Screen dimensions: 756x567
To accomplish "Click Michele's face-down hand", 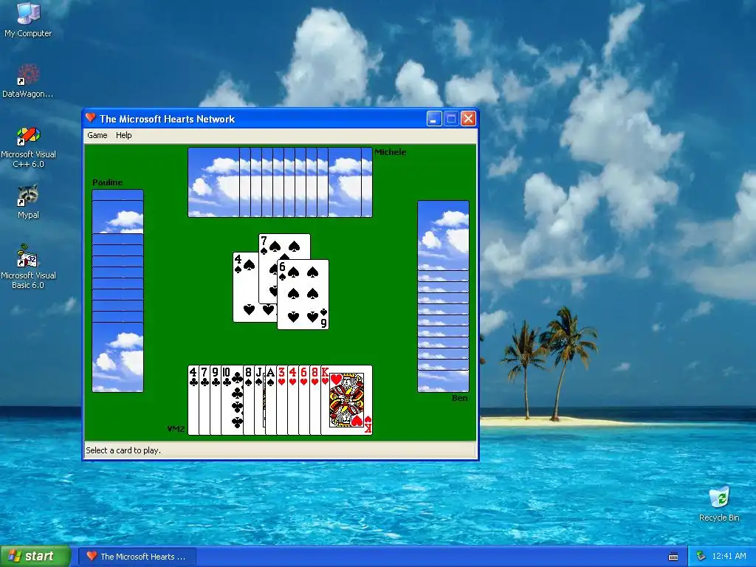I will (280, 182).
